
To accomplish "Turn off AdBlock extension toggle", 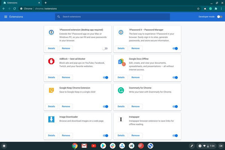I will (105, 78).
